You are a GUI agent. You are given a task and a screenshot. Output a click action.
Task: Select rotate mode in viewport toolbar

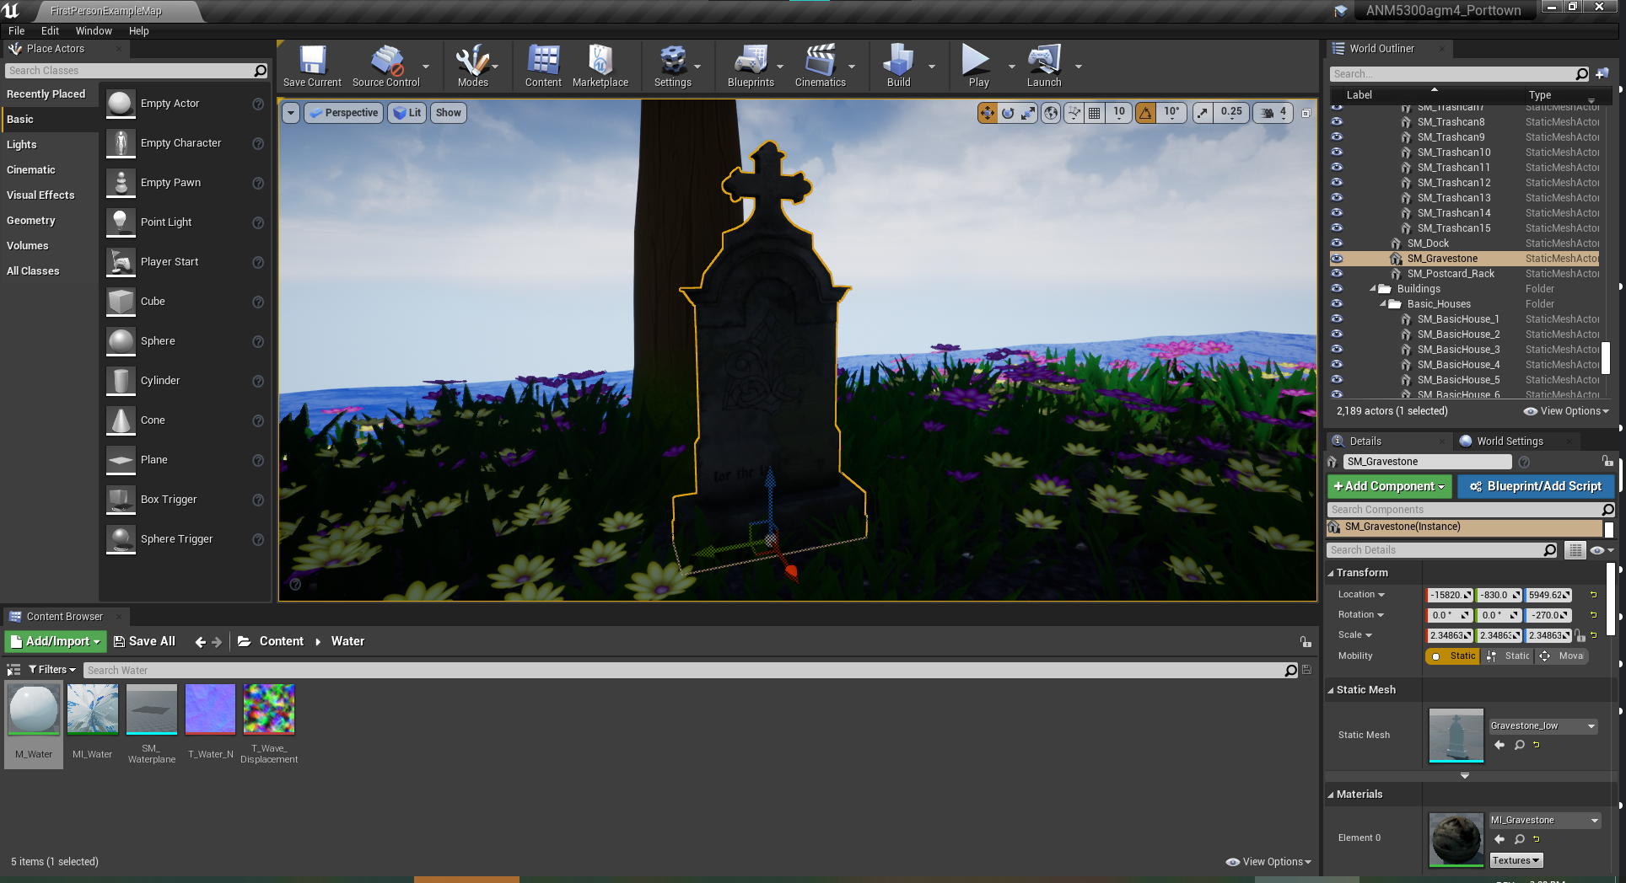(x=1008, y=113)
